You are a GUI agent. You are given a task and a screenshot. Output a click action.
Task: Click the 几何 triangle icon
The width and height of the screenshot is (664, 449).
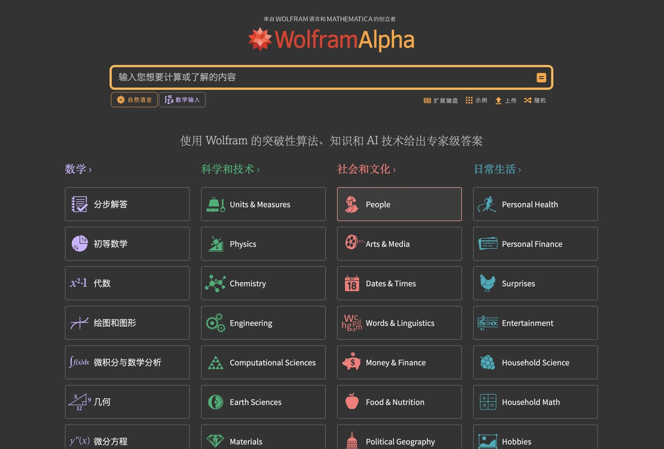tap(79, 402)
